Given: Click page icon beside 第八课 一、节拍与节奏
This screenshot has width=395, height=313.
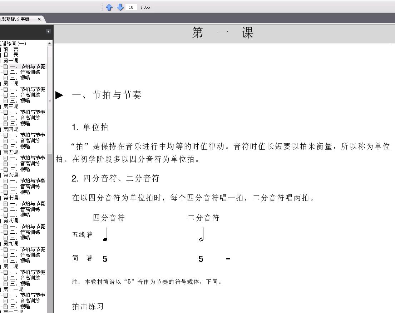Looking at the screenshot, I should (x=6, y=227).
